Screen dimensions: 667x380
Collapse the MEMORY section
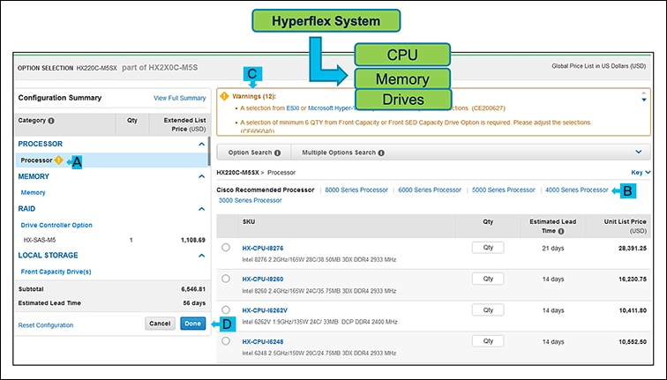(x=201, y=176)
